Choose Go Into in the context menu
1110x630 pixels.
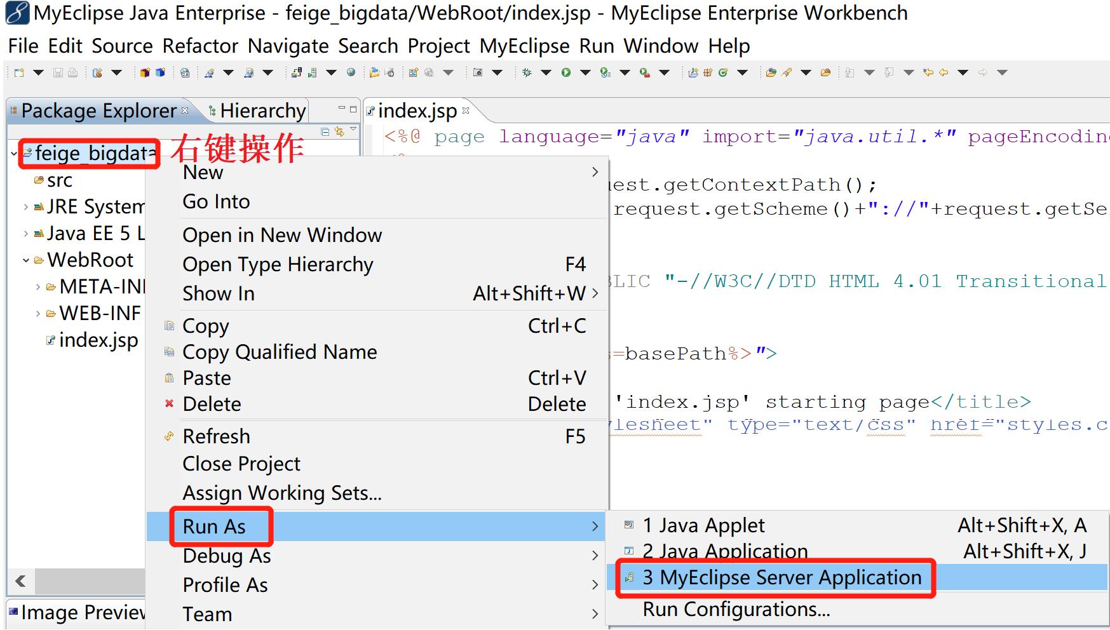[377, 201]
